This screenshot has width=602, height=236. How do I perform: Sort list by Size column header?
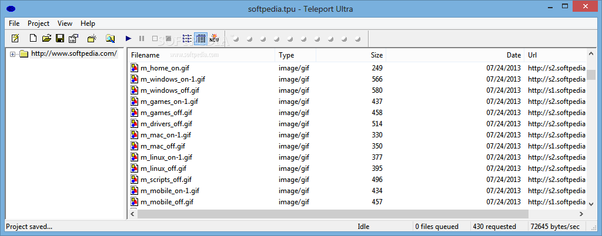(351, 55)
